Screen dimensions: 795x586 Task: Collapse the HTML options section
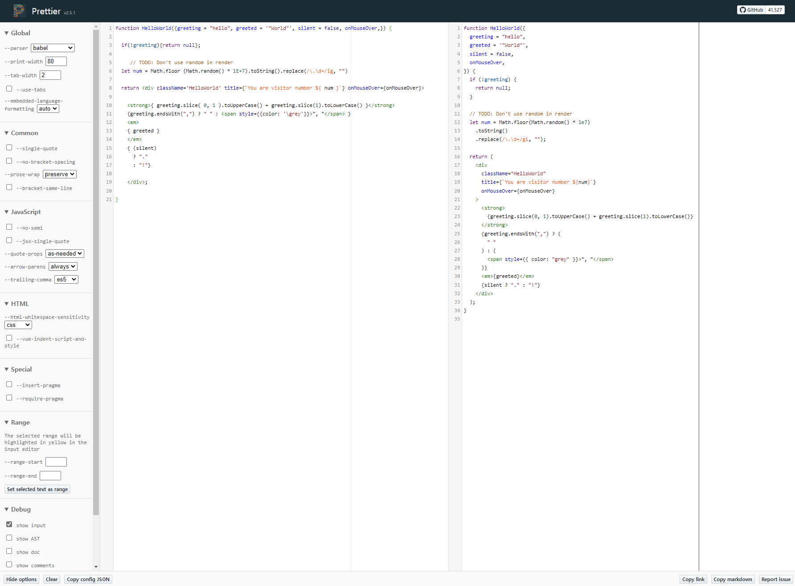tap(16, 304)
